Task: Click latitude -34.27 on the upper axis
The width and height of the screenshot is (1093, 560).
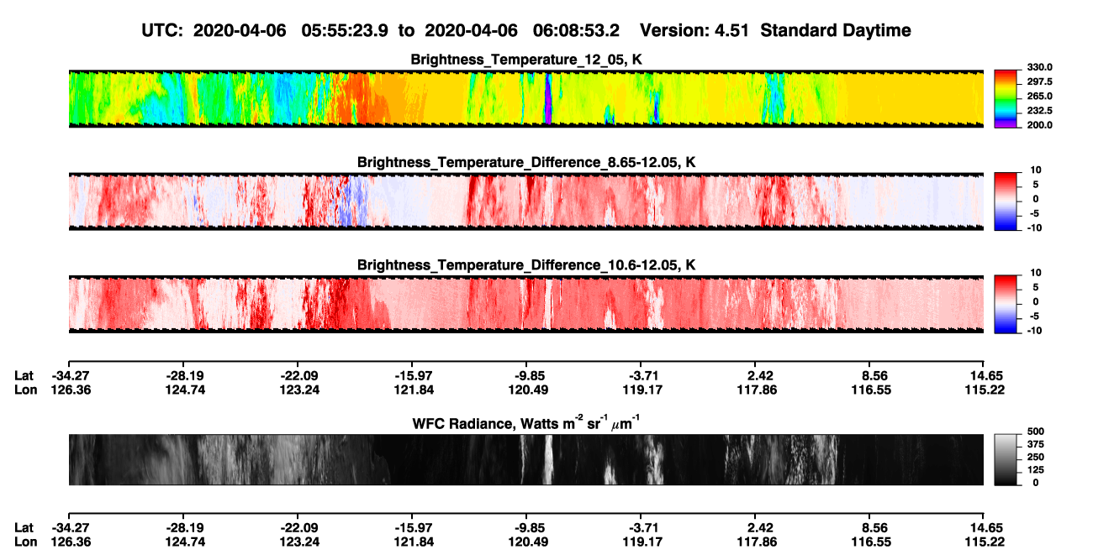Action: (x=72, y=375)
